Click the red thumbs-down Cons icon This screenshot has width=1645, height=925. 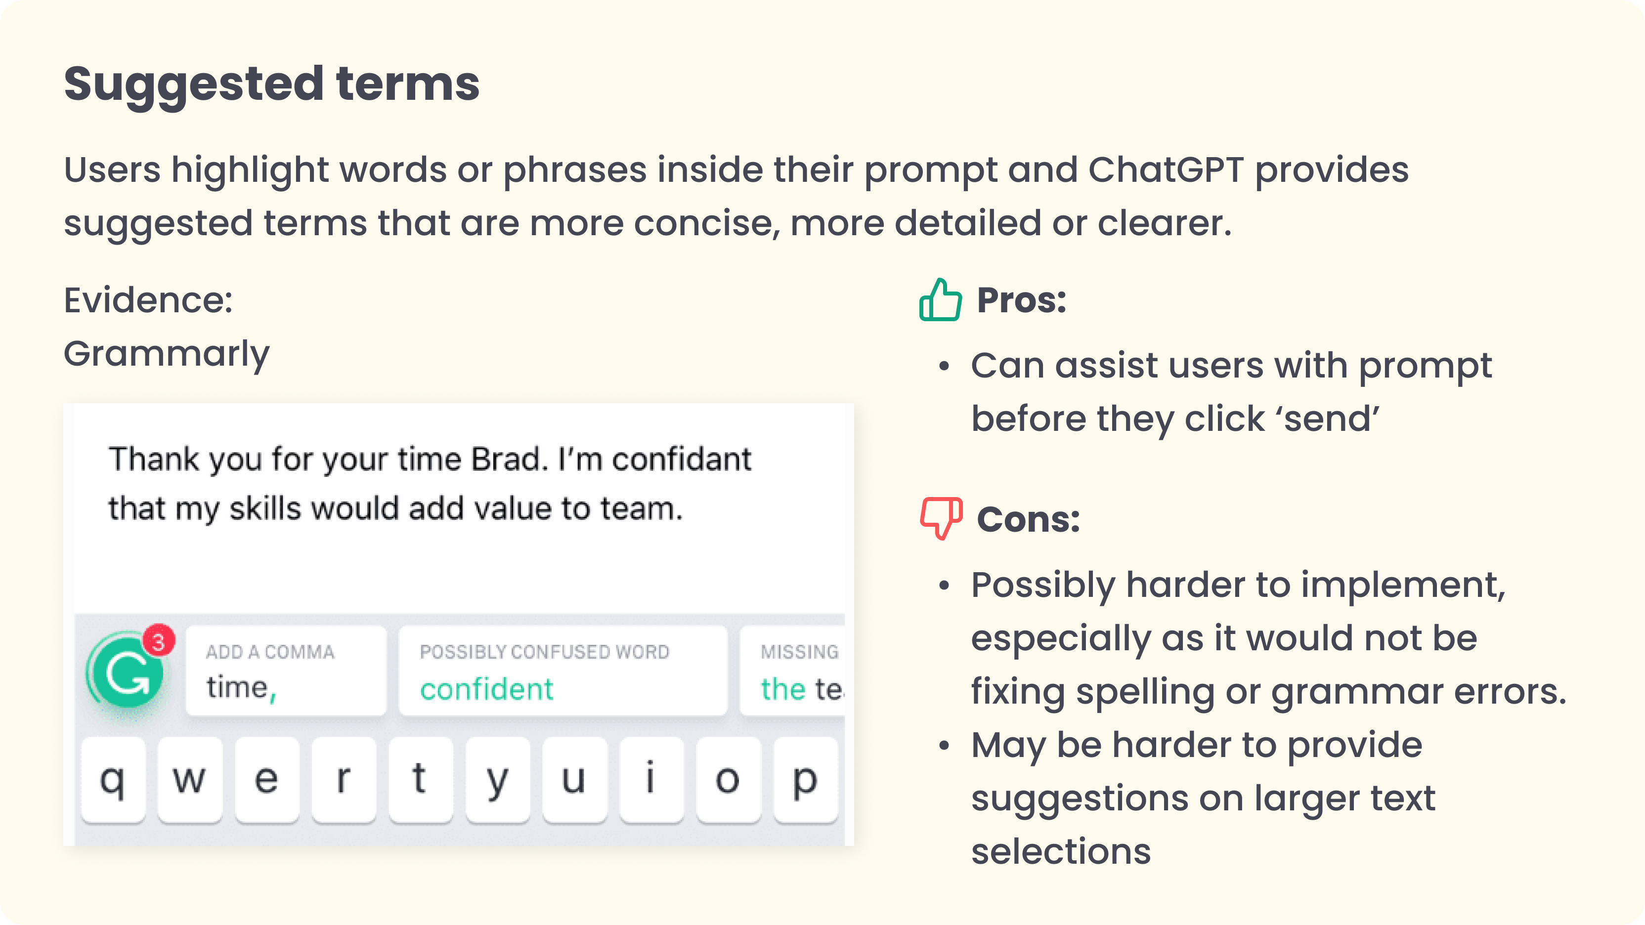click(x=941, y=518)
